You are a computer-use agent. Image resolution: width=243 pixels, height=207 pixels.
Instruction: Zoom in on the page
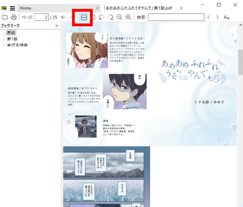tap(128, 17)
